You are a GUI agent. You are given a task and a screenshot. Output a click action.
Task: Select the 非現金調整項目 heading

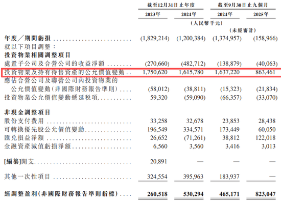27,112
